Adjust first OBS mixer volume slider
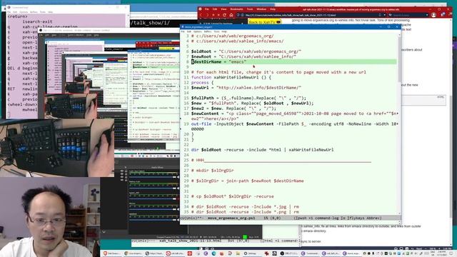457x257 pixels. (x=153, y=177)
